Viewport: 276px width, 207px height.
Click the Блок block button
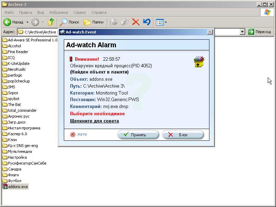click(x=183, y=135)
